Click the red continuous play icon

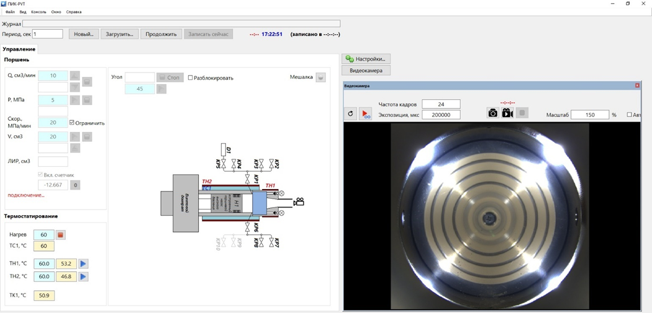pyautogui.click(x=365, y=114)
